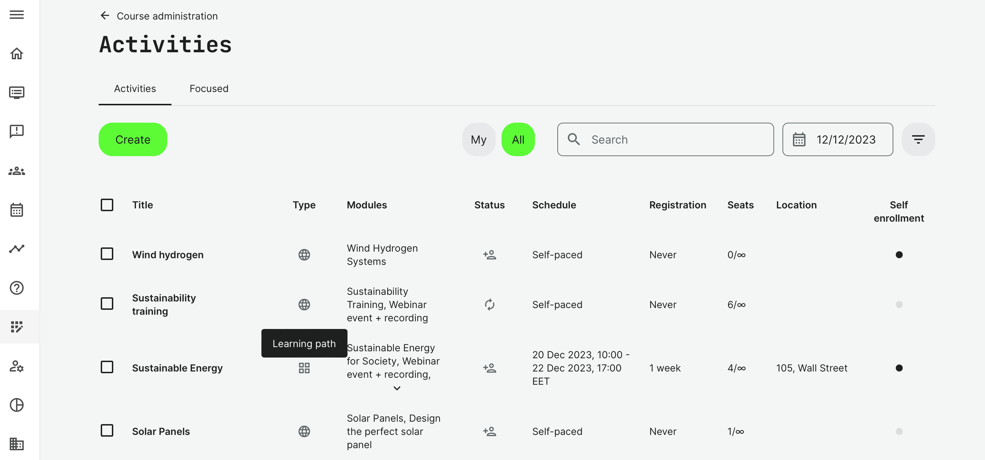Click the green Create button
This screenshot has width=985, height=460.
tap(133, 139)
